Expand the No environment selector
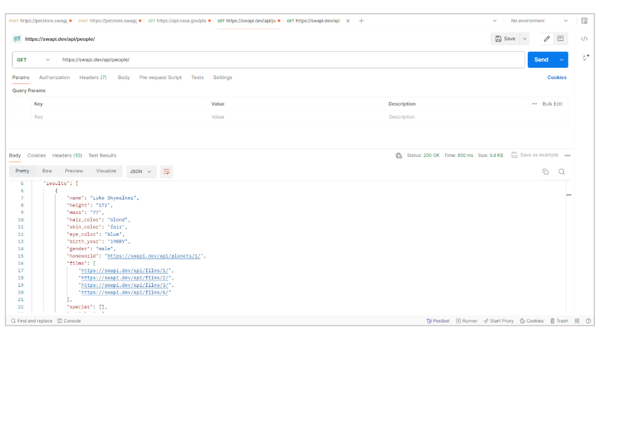The width and height of the screenshot is (632, 436). pos(539,21)
